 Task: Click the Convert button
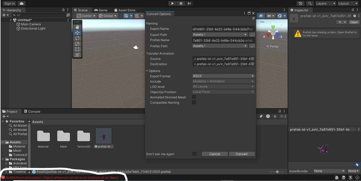point(241,154)
